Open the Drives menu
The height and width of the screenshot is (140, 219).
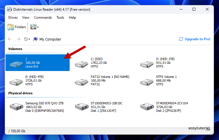tap(13, 18)
